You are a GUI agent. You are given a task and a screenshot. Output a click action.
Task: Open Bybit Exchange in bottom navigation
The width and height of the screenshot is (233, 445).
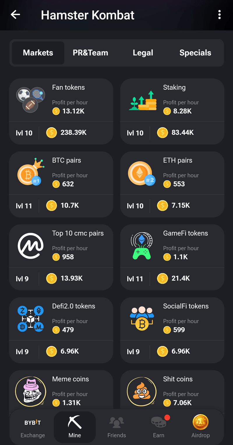(x=33, y=428)
